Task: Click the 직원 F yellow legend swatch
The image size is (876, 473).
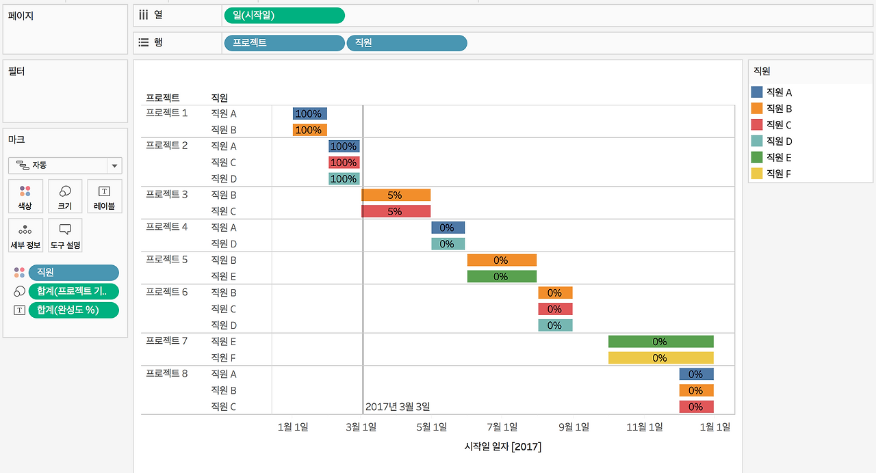Action: [x=756, y=174]
